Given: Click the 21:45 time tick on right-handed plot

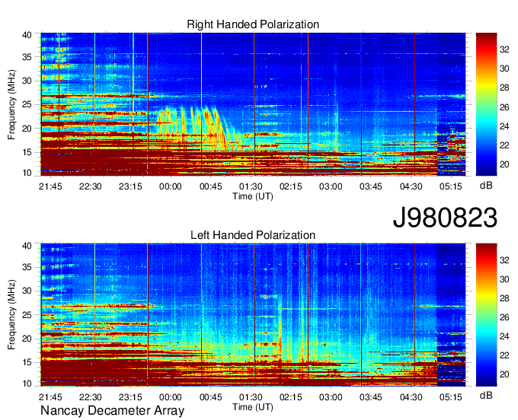Looking at the screenshot, I should [50, 186].
